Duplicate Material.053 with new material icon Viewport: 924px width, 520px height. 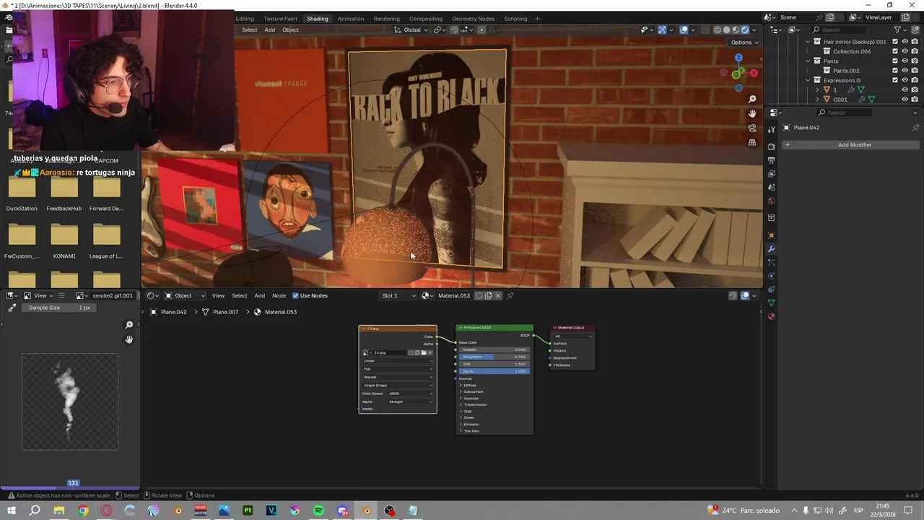point(488,295)
